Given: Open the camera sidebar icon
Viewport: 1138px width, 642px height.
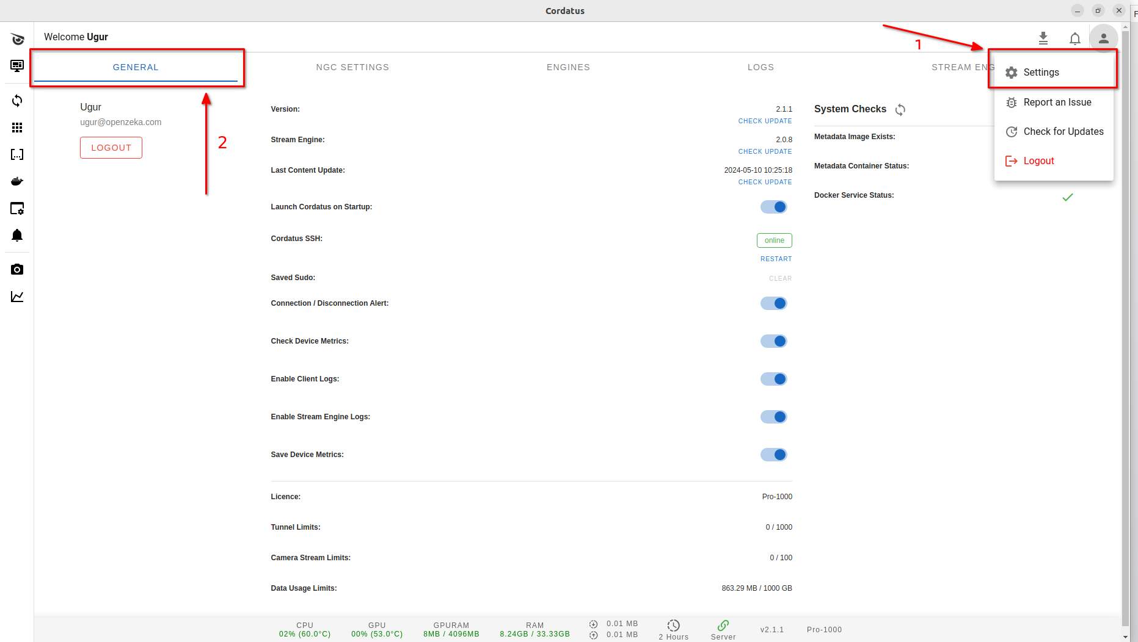Looking at the screenshot, I should [x=17, y=269].
